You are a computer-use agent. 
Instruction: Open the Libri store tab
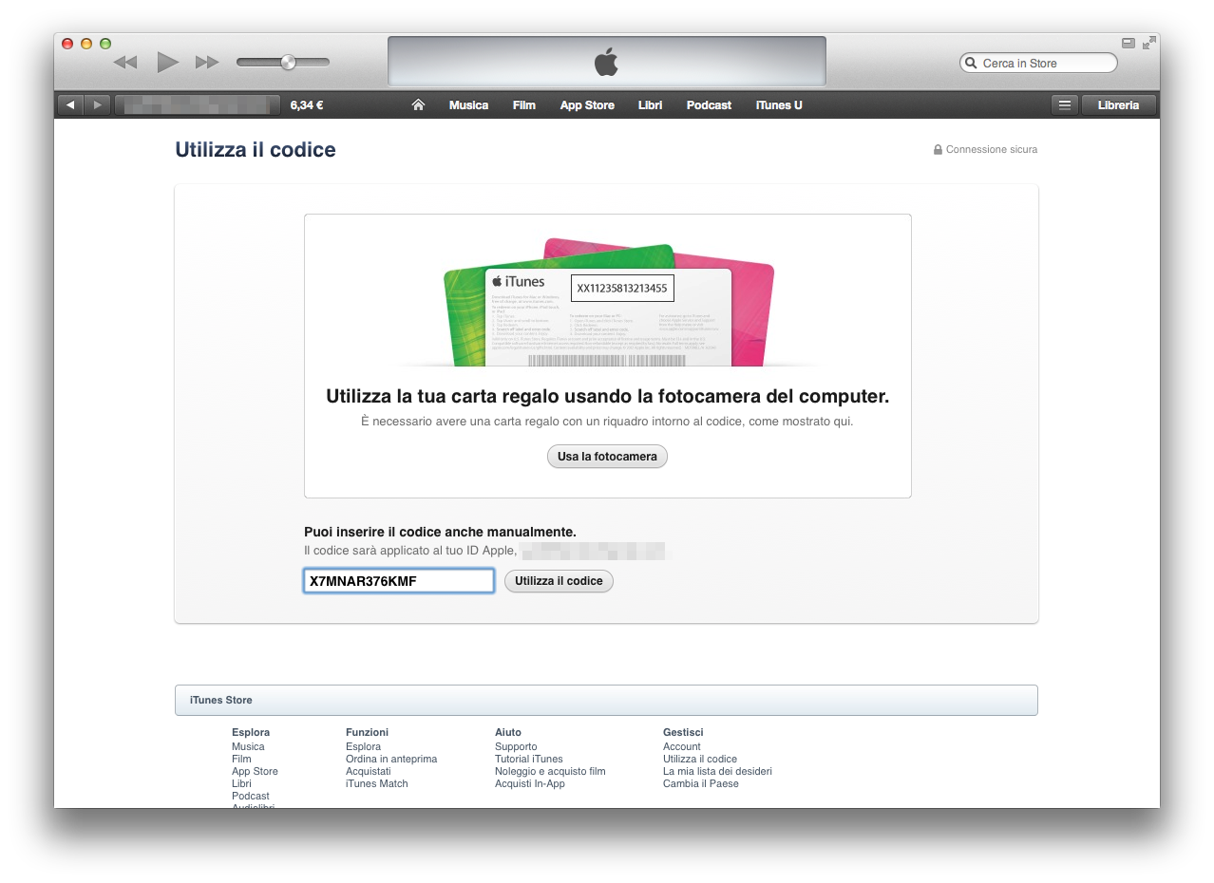tap(651, 105)
